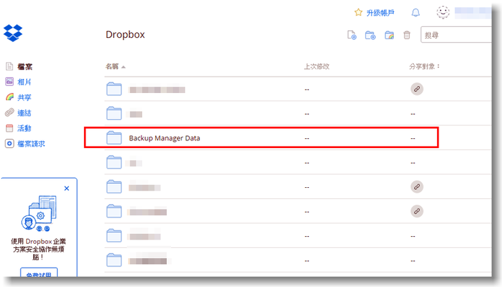Open the 連結 links section
502x287 pixels.
(x=24, y=112)
